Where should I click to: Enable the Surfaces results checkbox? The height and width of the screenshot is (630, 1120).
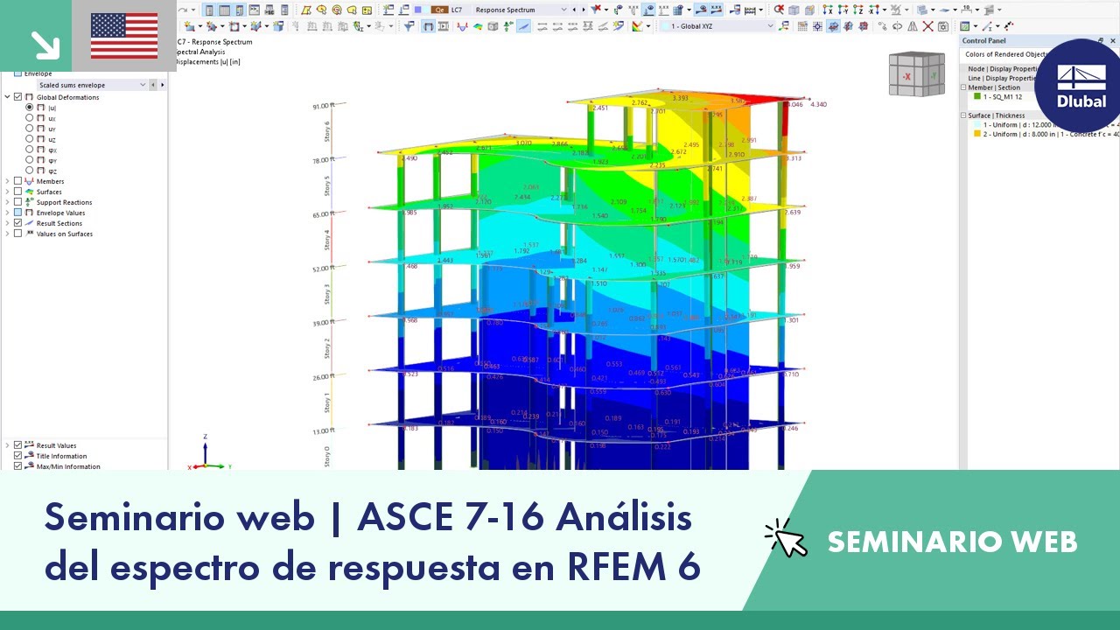point(17,192)
